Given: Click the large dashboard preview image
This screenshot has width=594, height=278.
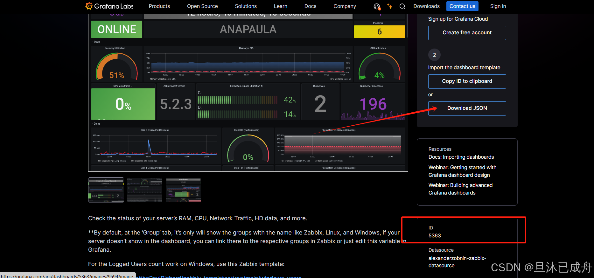Looking at the screenshot, I should pyautogui.click(x=248, y=93).
